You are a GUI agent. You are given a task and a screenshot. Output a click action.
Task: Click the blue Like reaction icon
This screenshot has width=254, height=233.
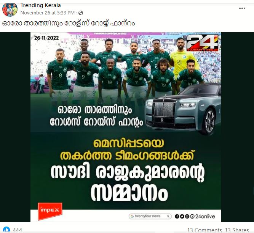click(x=6, y=230)
